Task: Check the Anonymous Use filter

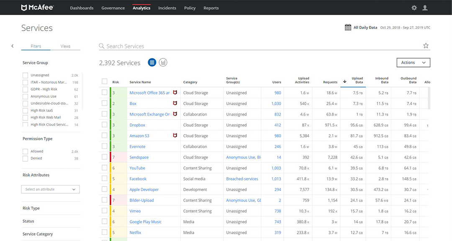Action: click(26, 96)
